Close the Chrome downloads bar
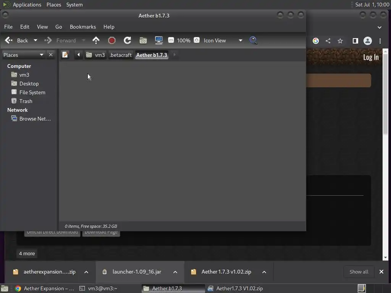 (381, 272)
